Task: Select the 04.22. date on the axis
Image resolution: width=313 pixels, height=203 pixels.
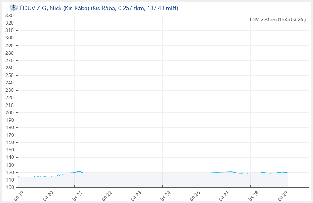Action: [x=107, y=195]
